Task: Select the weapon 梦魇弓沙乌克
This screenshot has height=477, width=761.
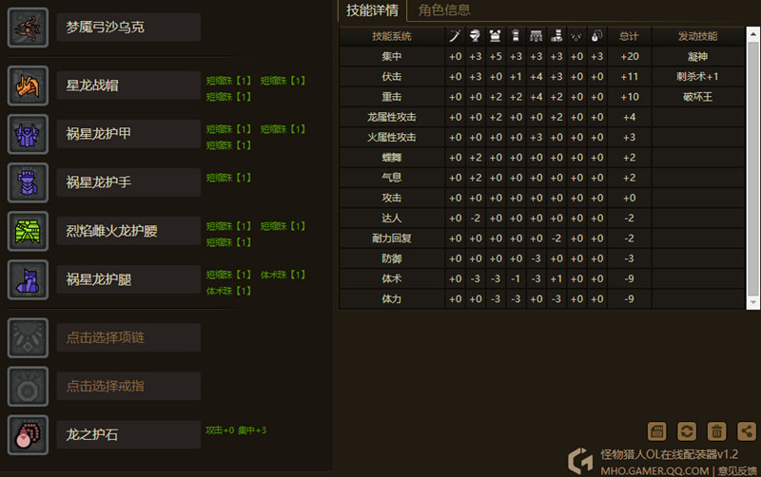Action: (x=128, y=28)
